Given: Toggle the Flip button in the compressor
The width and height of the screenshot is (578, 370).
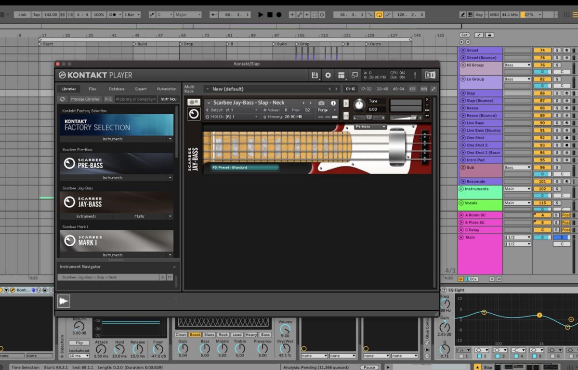Looking at the screenshot, I should (x=79, y=343).
